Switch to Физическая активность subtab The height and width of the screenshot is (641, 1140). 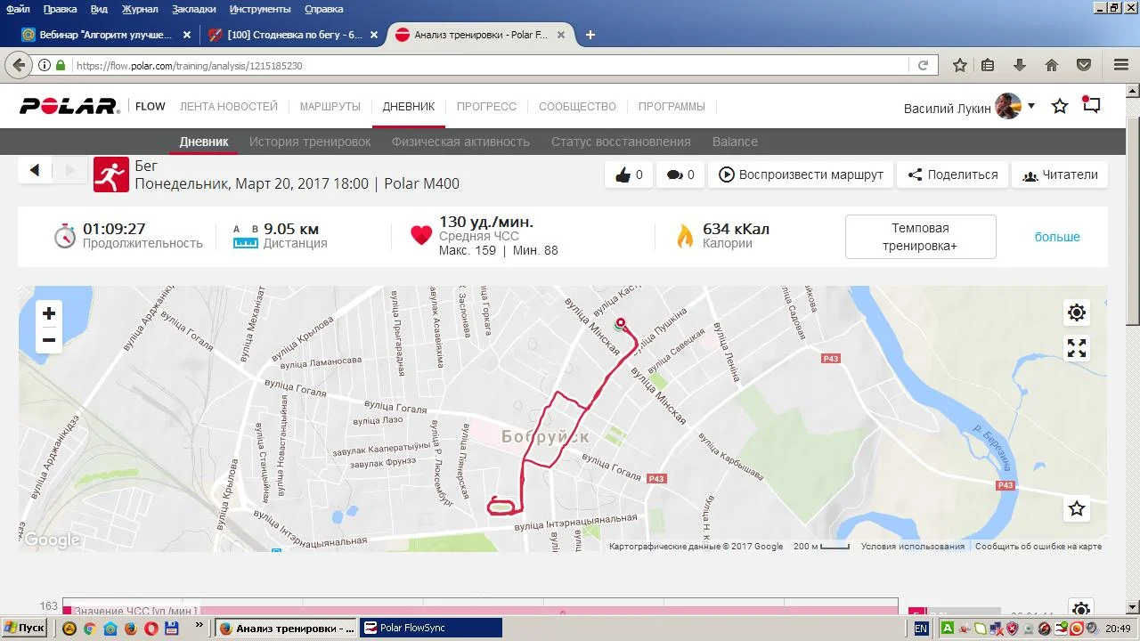[x=460, y=142]
